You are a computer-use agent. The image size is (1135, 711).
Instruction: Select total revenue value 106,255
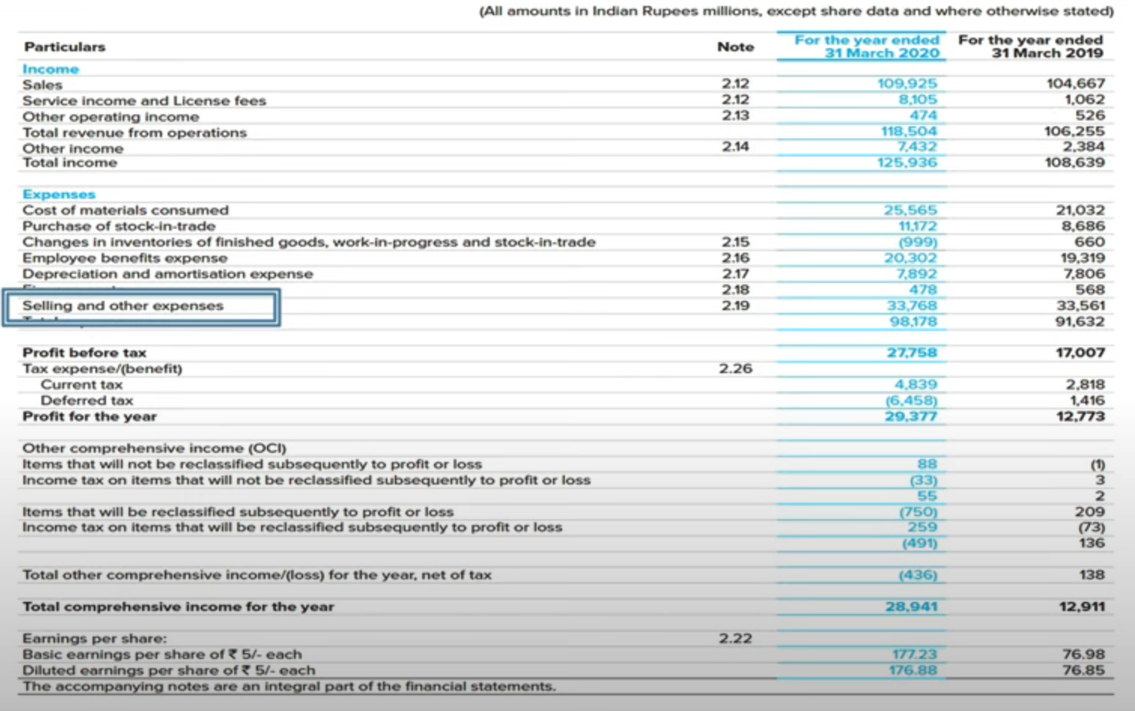click(x=1076, y=131)
